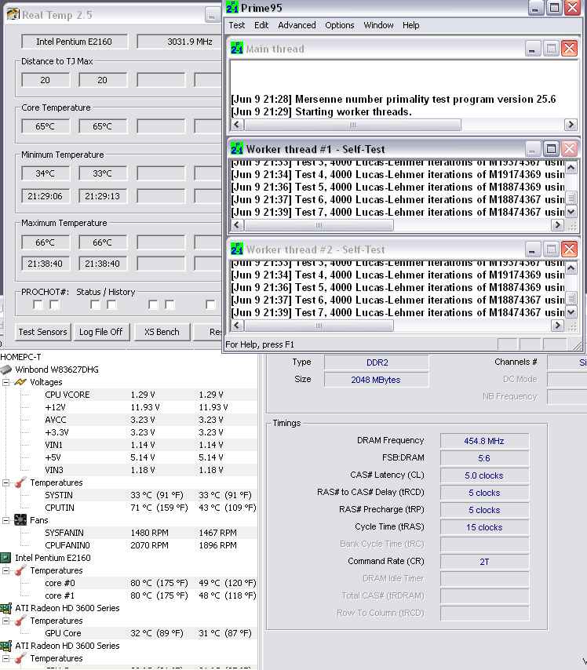Click the HOMEPC-T root node
This screenshot has width=587, height=670.
20,357
